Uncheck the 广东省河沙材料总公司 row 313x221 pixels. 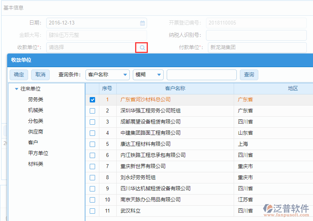click(x=92, y=100)
